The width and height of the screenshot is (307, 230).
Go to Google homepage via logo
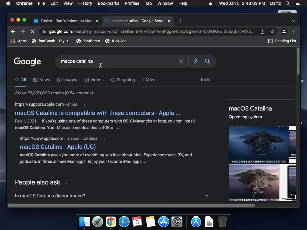pyautogui.click(x=27, y=62)
